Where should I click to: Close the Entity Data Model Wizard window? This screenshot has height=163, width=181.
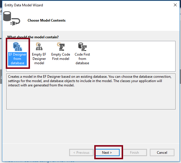click(175, 5)
